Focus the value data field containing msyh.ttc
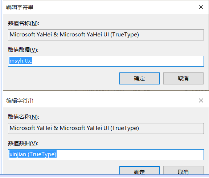The height and width of the screenshot is (178, 209). pos(106,61)
